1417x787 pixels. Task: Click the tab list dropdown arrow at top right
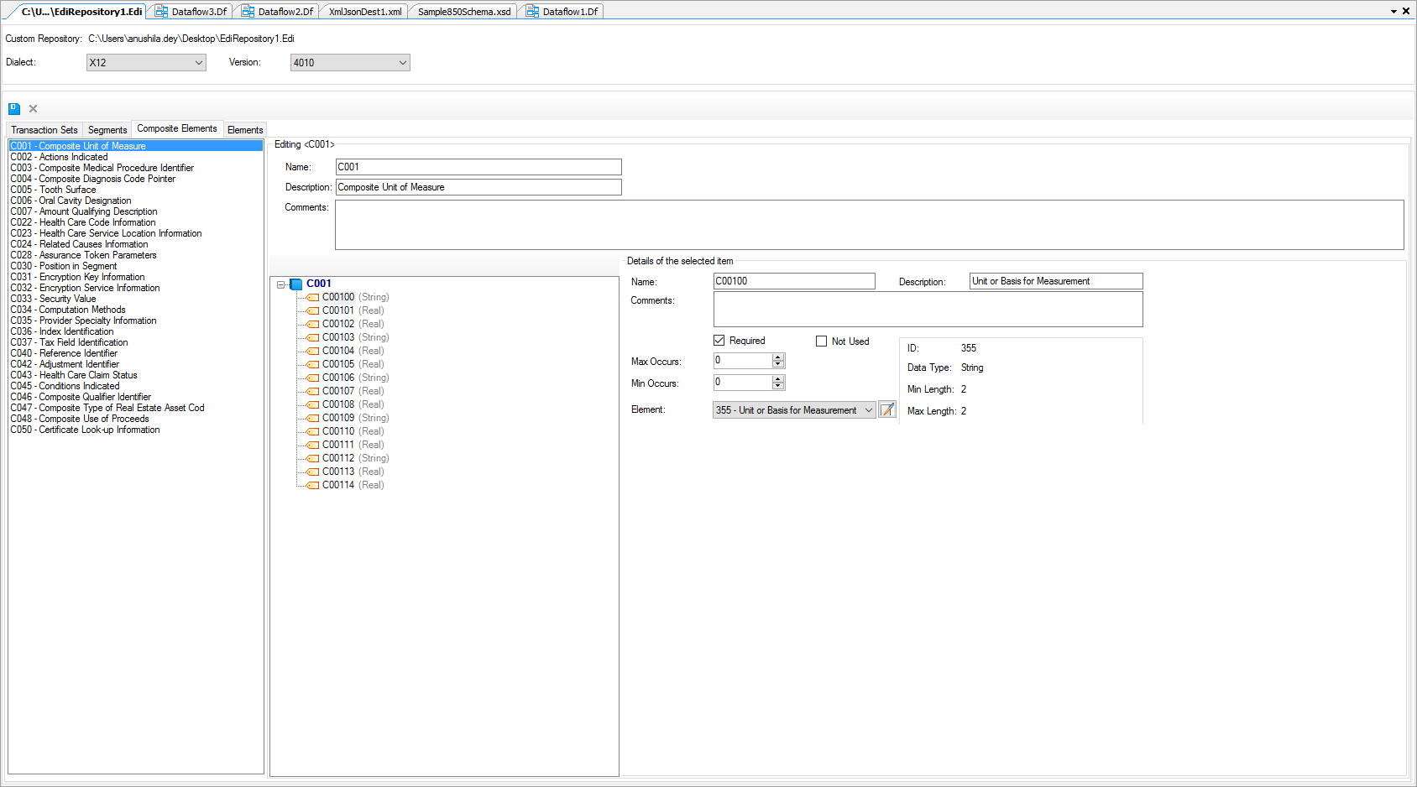coord(1393,12)
